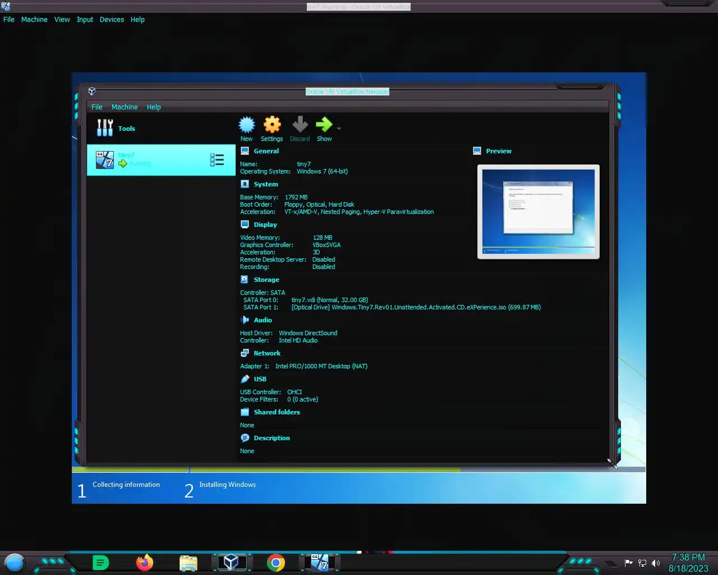Open File menu in VirtualBox Manager
Screen dimensions: 718x575
(97, 107)
